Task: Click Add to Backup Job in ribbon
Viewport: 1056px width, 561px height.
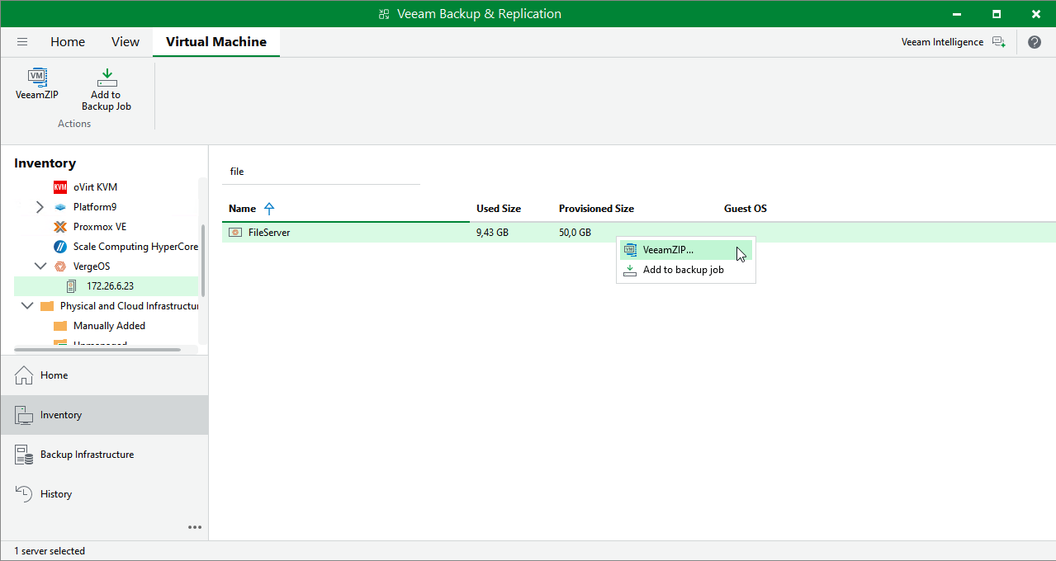Action: [107, 90]
